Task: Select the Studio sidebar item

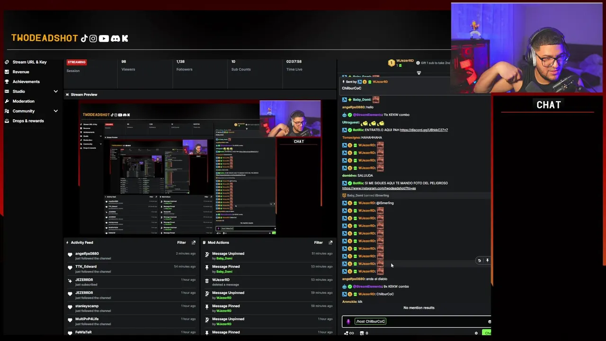Action: (x=19, y=91)
